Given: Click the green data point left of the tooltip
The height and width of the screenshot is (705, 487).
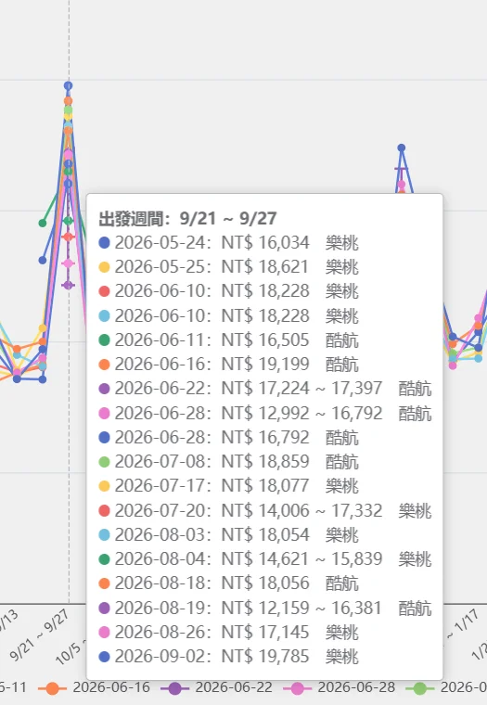Looking at the screenshot, I should coord(43,223).
